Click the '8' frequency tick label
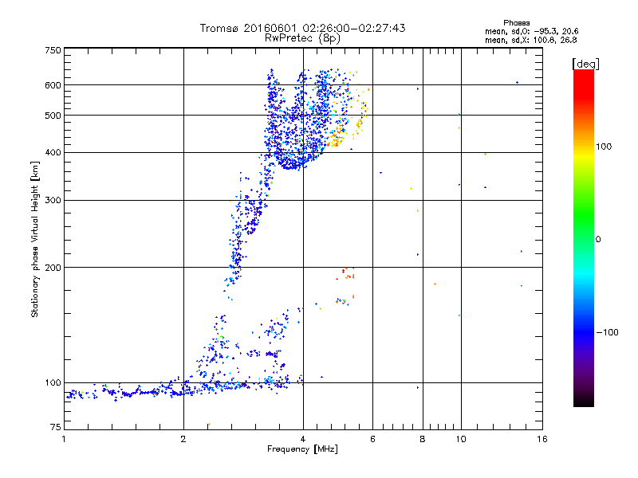 423,439
